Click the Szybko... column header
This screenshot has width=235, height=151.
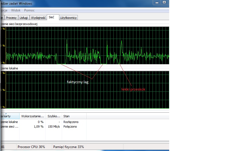(x=54, y=116)
